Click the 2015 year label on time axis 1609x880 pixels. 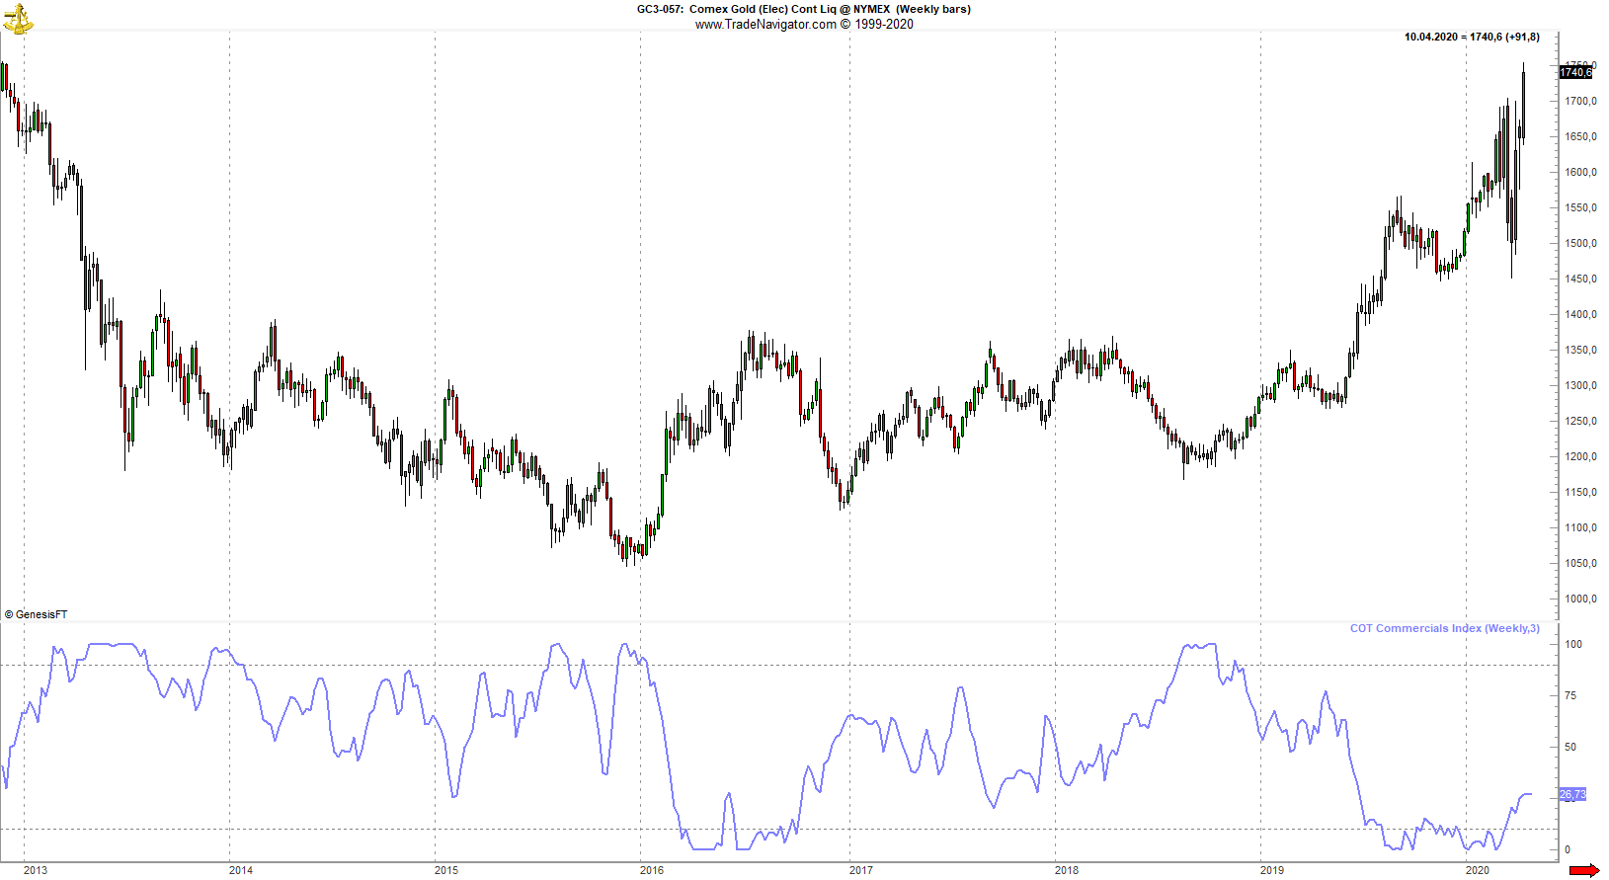(446, 870)
